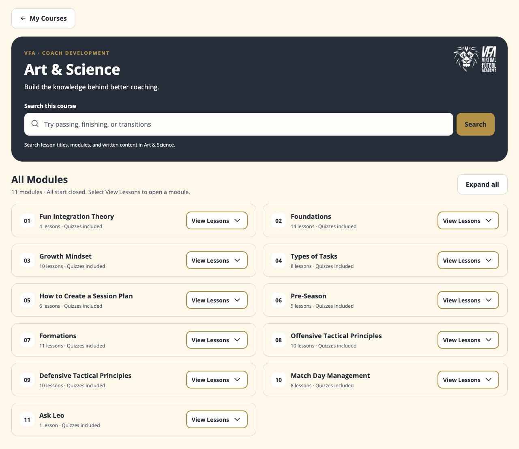Screen dimensions: 519x449
Task: Expand all modules
Action: (483, 184)
